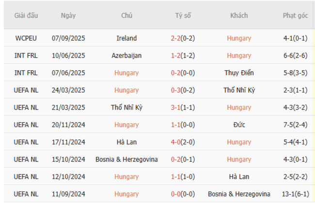Click the date 20/11/2024
Viewport: 315px width, 205px height.
click(x=68, y=125)
